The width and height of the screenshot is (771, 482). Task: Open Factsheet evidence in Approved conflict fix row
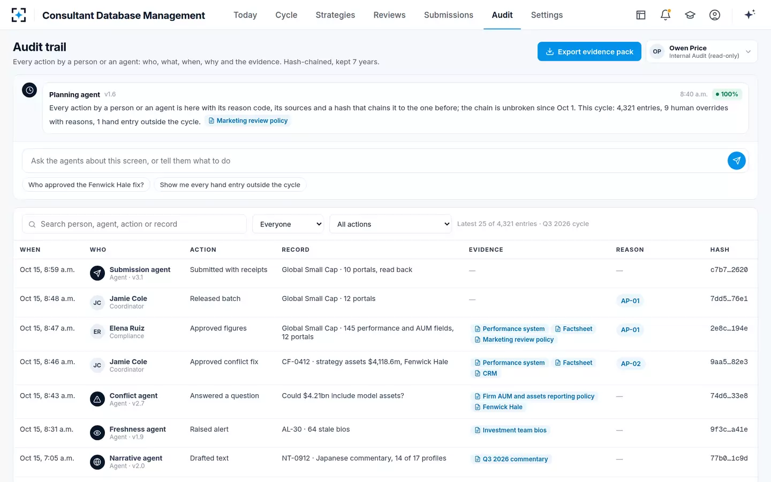(573, 363)
